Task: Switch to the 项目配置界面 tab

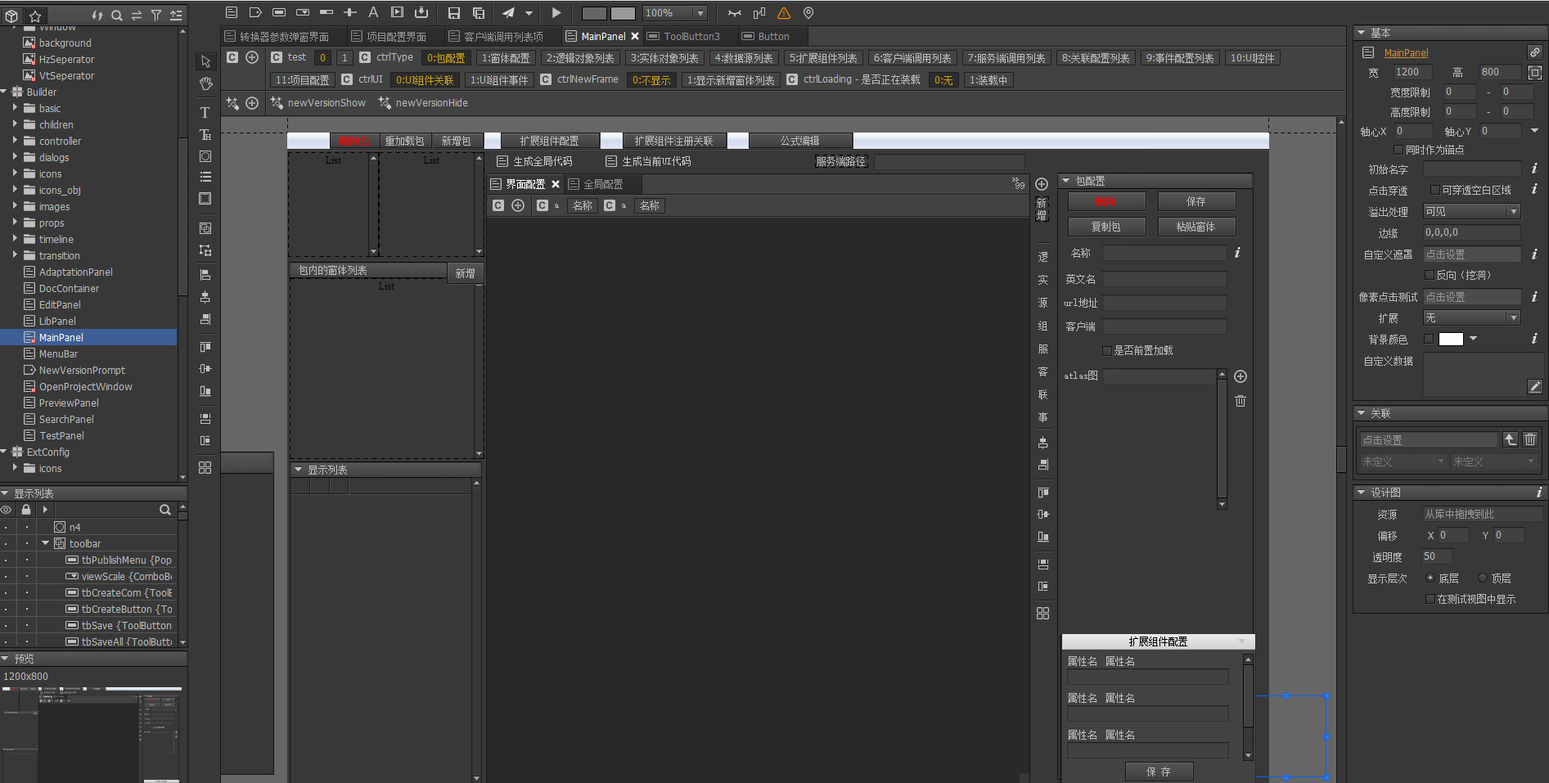Action: (395, 37)
